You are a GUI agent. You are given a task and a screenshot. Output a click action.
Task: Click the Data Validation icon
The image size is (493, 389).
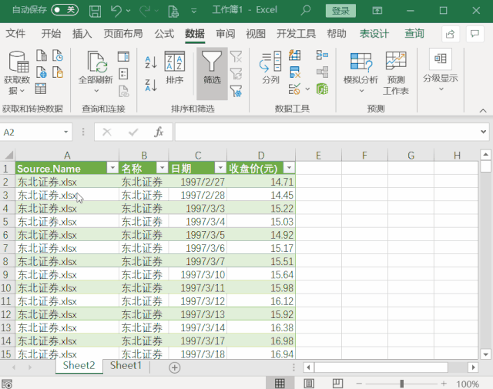[x=295, y=89]
